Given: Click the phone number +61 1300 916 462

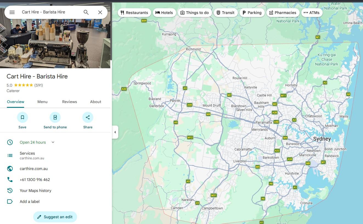Looking at the screenshot, I should pyautogui.click(x=35, y=180).
